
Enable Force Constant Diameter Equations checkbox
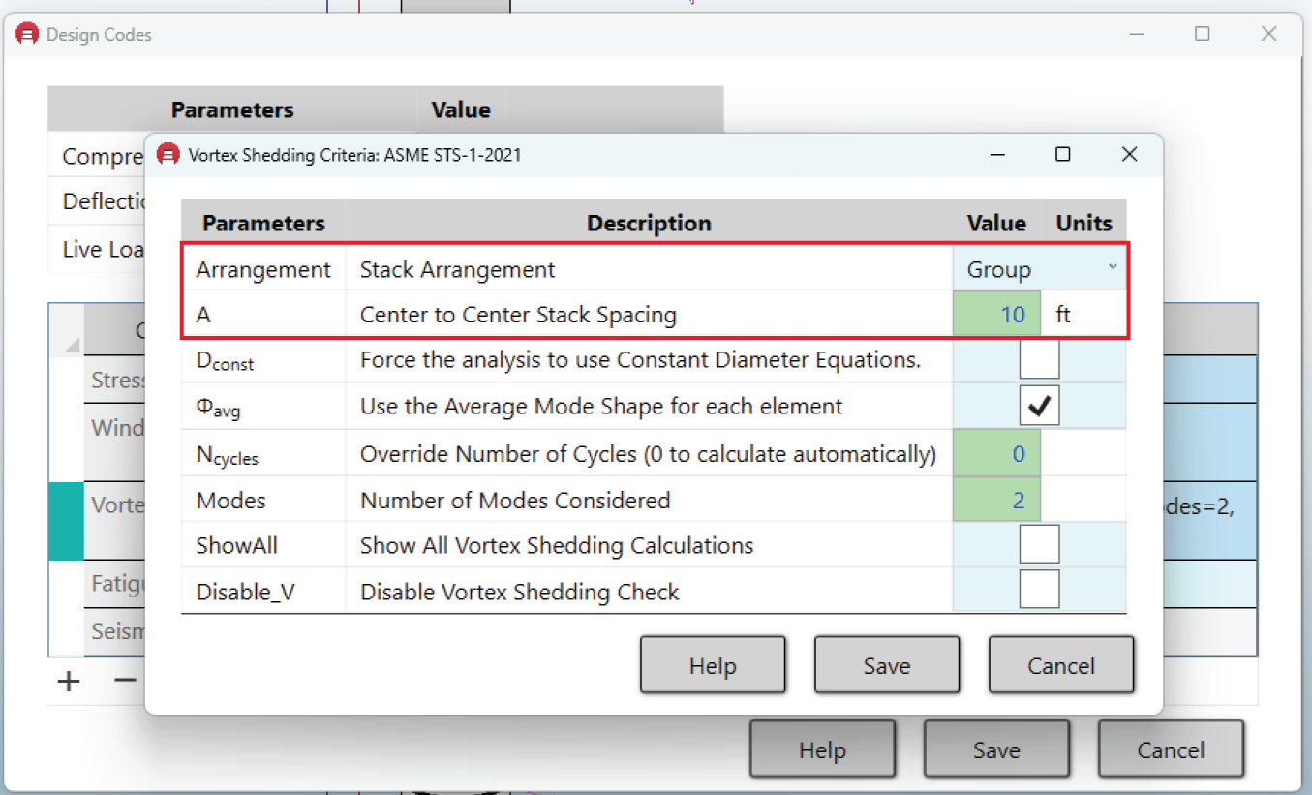pyautogui.click(x=1039, y=360)
